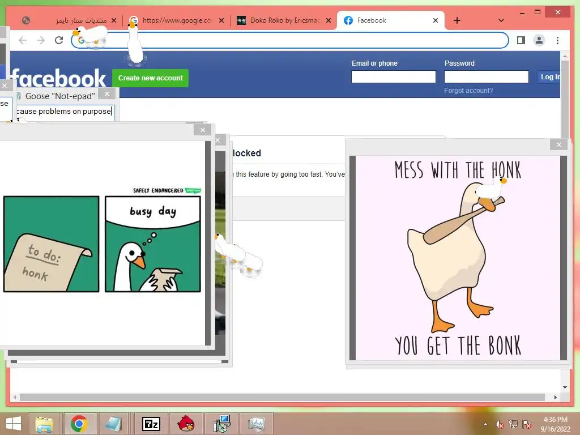580x435 pixels.
Task: Maximize the Chrome window
Action: 538,12
